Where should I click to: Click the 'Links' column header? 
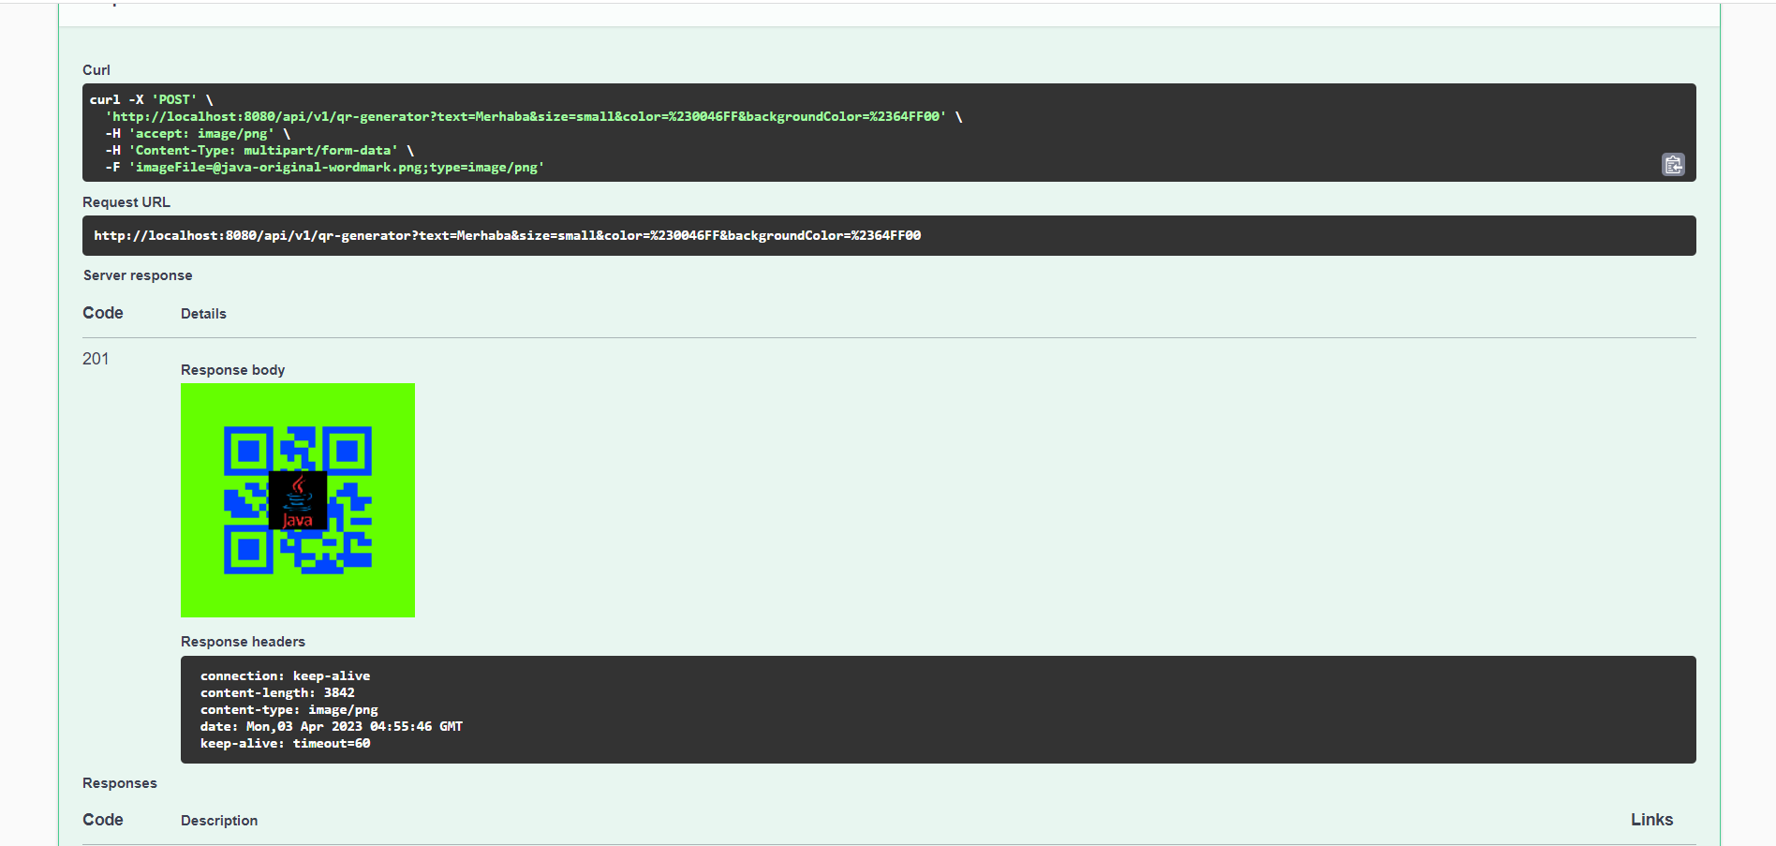pyautogui.click(x=1651, y=820)
